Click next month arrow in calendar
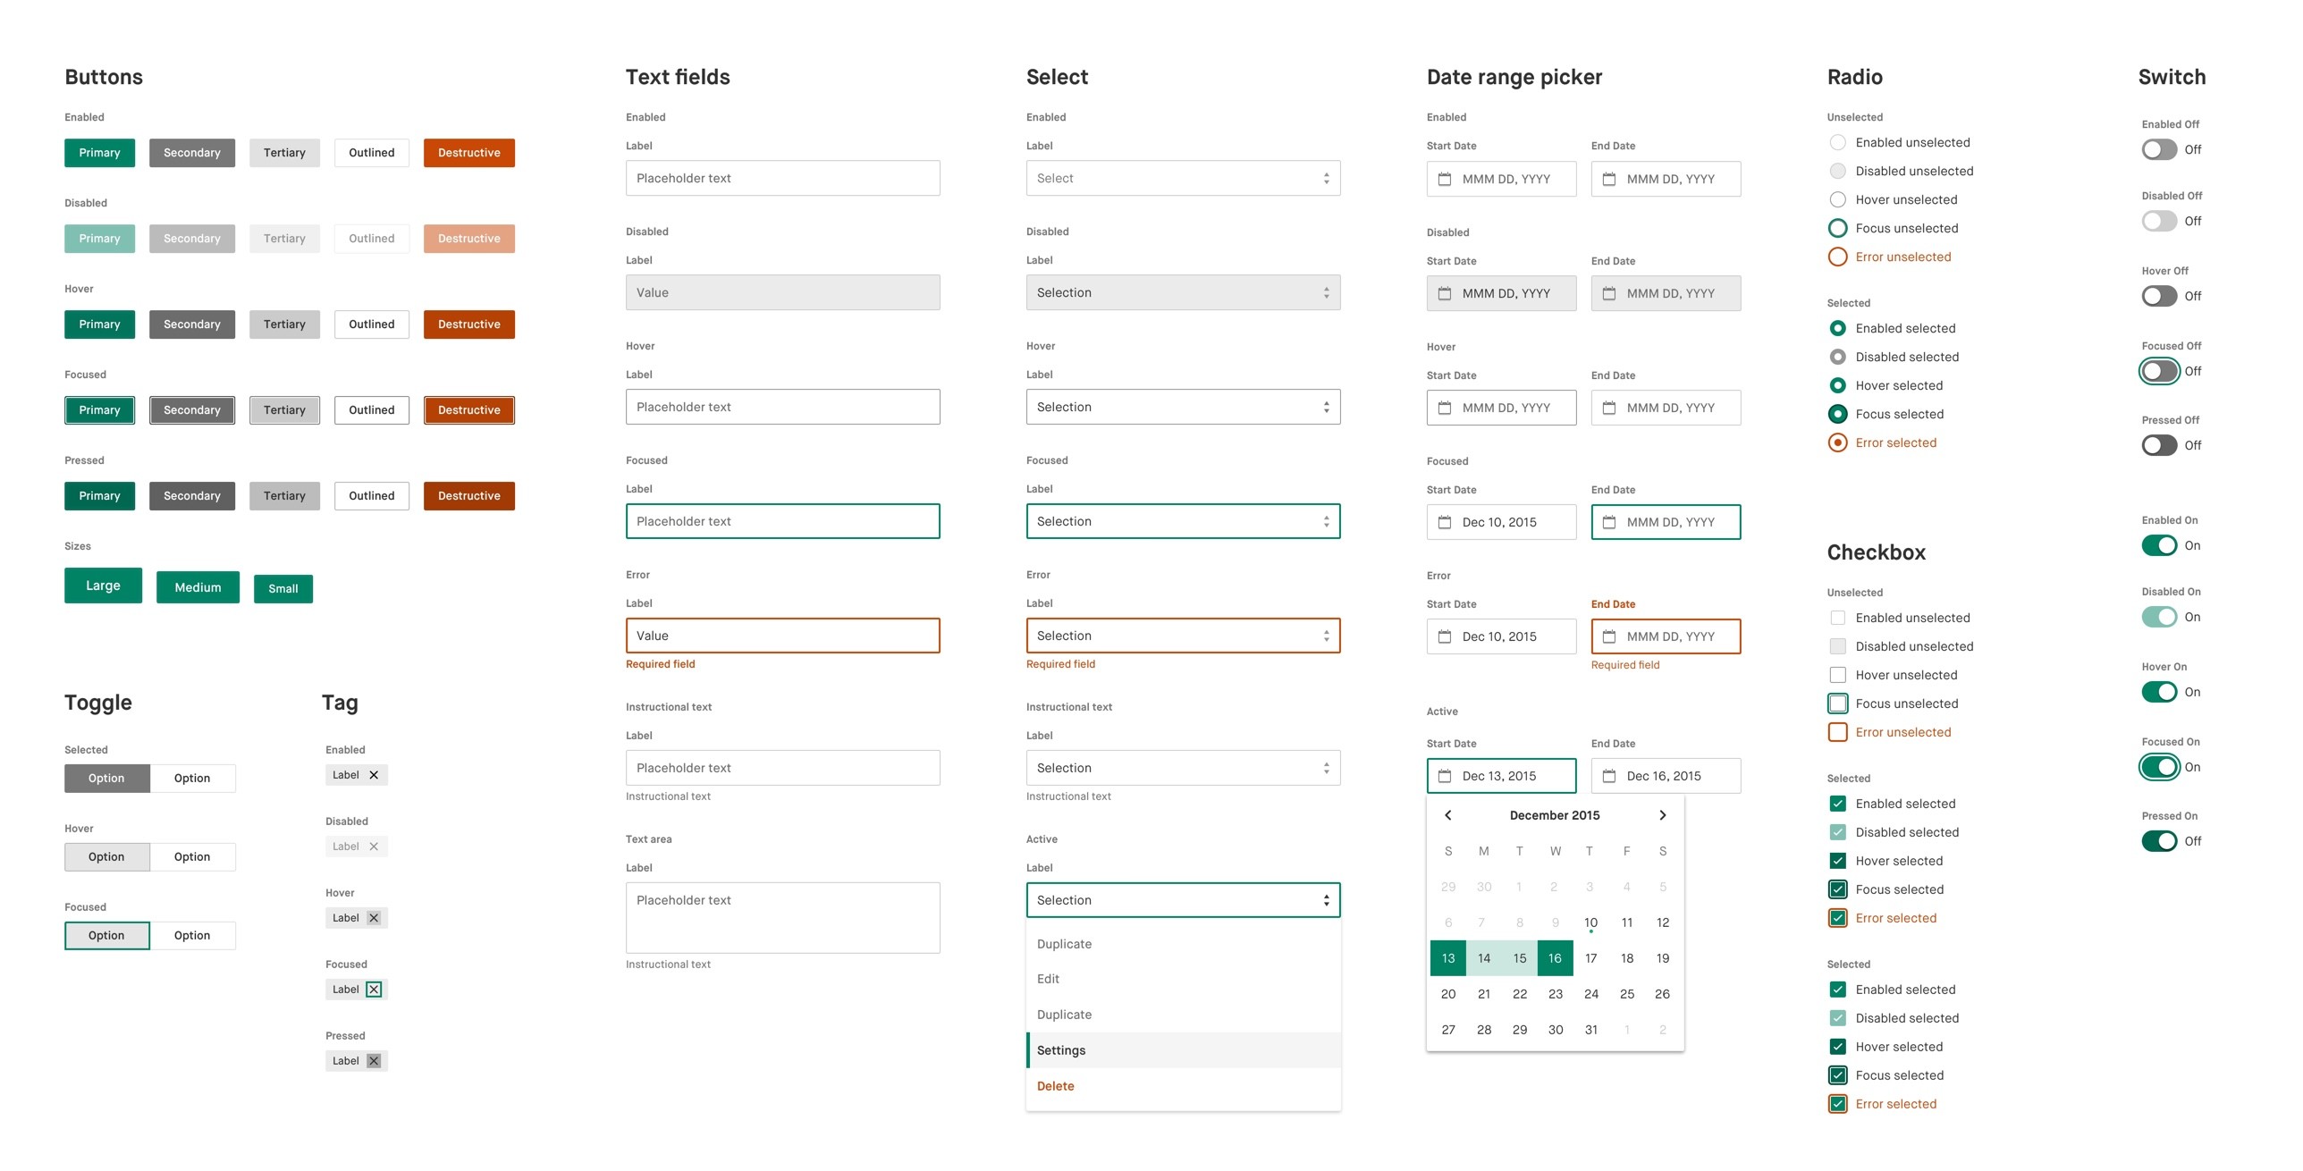This screenshot has width=2303, height=1171. pos(1662,815)
